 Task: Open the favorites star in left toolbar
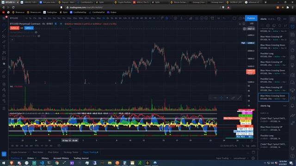click(4, 64)
